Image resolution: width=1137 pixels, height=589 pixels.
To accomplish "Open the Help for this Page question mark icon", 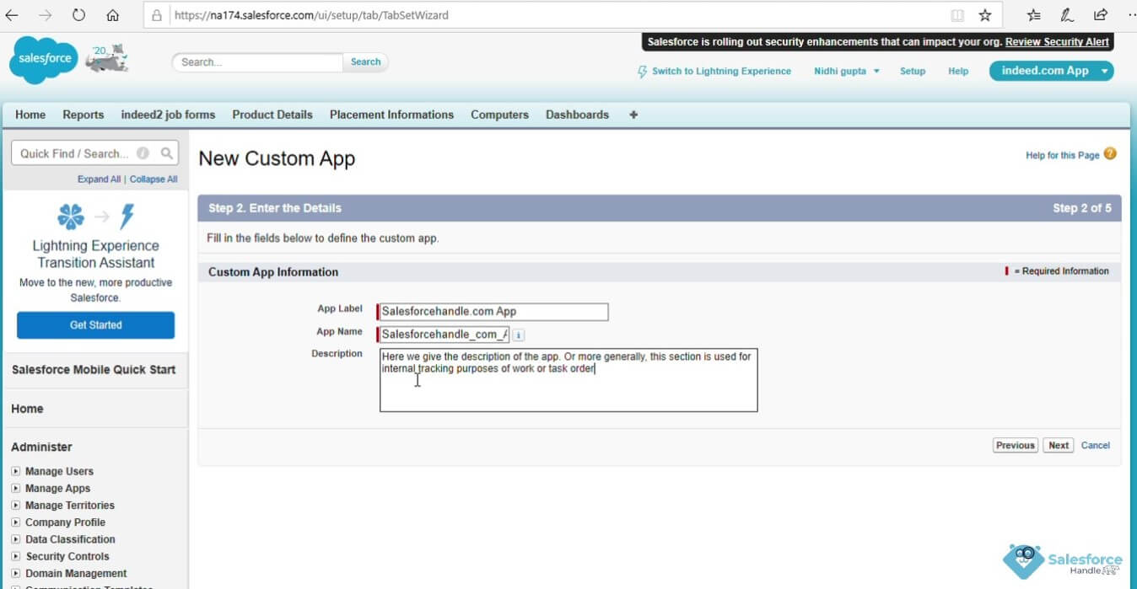I will tap(1109, 154).
